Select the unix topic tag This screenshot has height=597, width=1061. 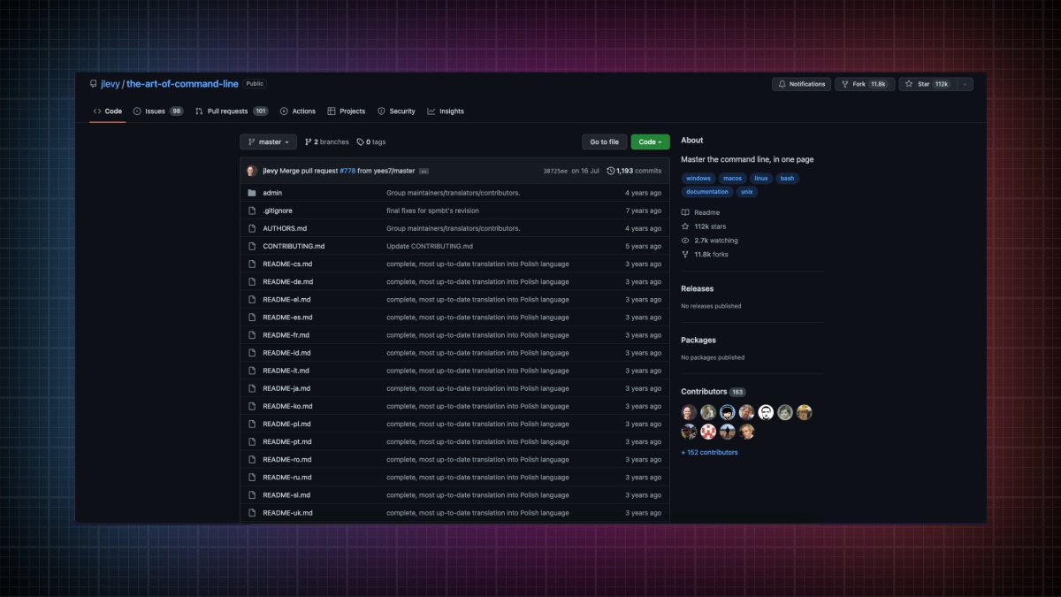[x=747, y=192]
